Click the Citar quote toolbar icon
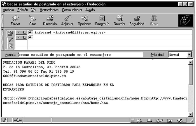Viewport: 196px width, 126px height. 32,21
